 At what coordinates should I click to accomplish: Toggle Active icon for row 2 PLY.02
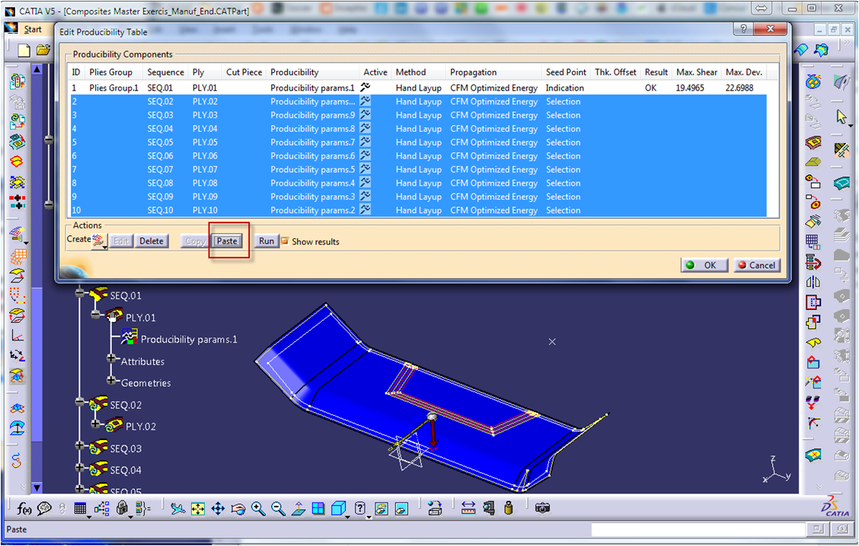click(x=366, y=101)
